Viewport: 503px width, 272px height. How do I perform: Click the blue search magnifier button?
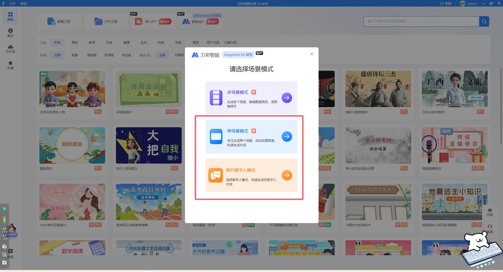(x=484, y=21)
